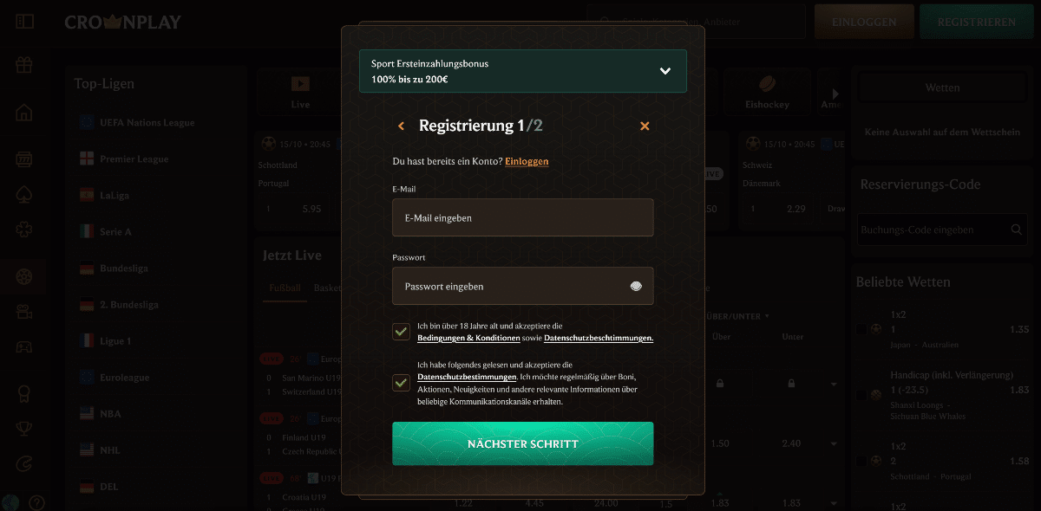Select the gamepad games icon in sidebar
Viewport: 1041px width, 511px height.
pos(23,346)
